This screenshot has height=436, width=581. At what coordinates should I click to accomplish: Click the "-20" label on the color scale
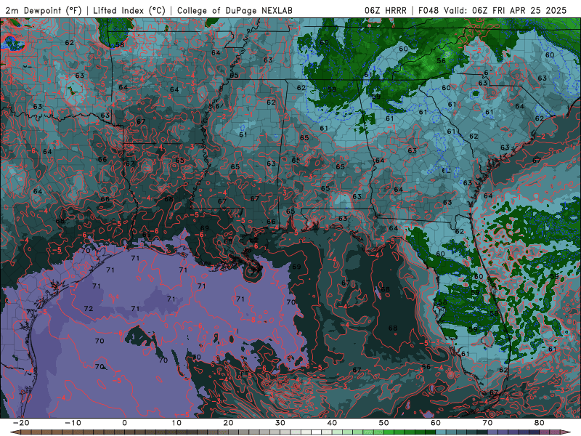tap(21, 423)
